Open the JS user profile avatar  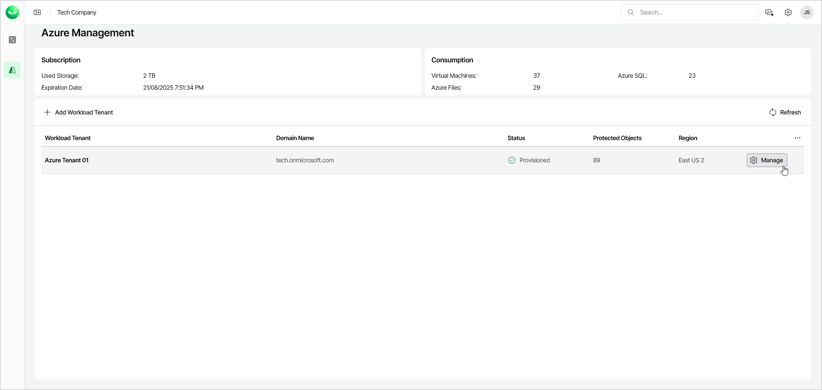coord(807,12)
